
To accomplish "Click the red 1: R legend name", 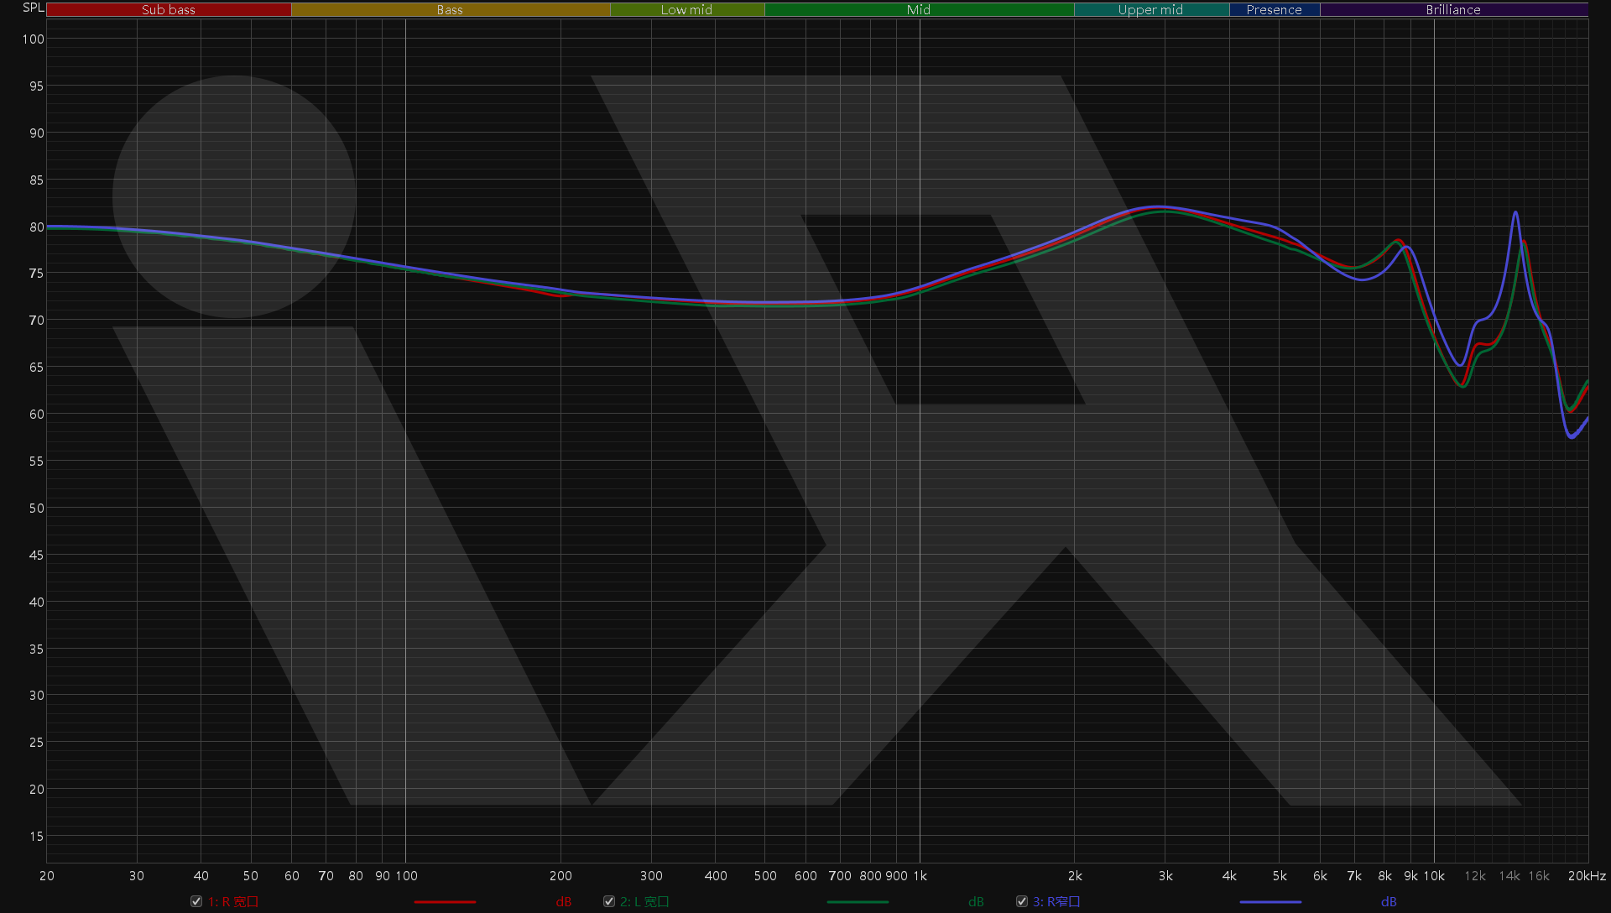I will 233,901.
